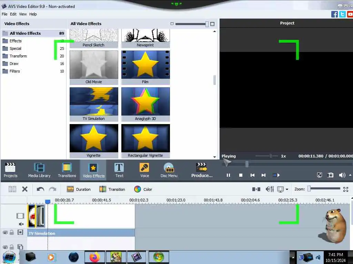Select small thumbnail size icon
This screenshot has width=353, height=264.
(x=172, y=24)
